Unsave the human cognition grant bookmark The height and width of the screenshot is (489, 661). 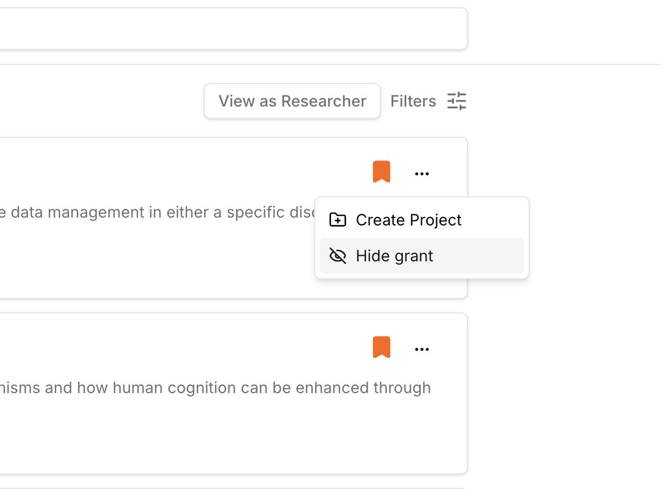382,347
